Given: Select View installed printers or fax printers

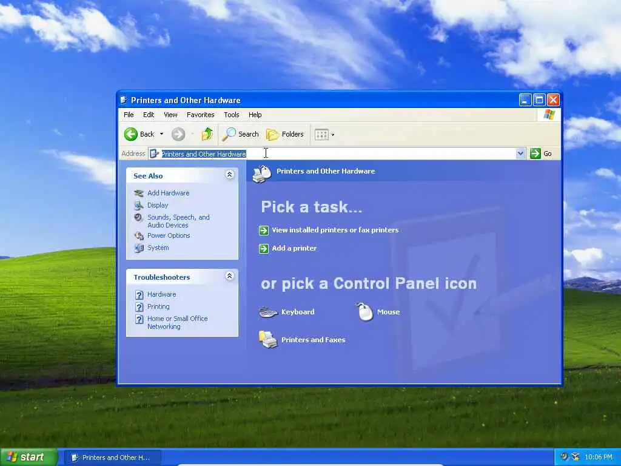Looking at the screenshot, I should tap(335, 230).
